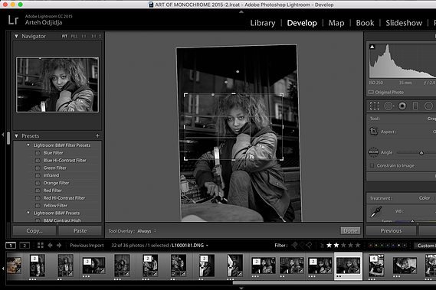
Task: Click icon beside Infrared preset
Action: click(38, 175)
